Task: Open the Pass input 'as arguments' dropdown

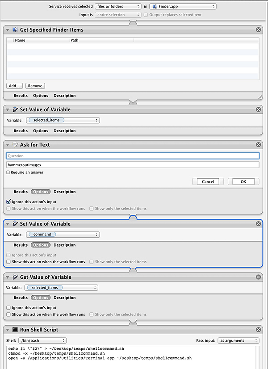Action: click(239, 340)
